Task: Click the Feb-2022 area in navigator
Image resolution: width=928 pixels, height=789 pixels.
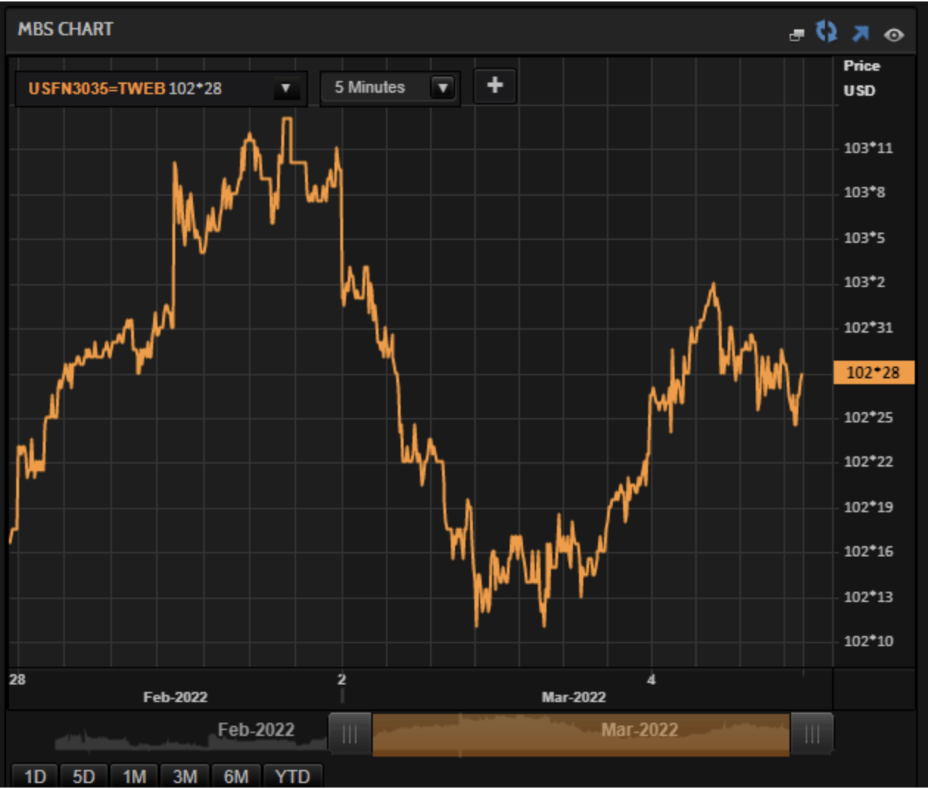Action: click(x=256, y=729)
